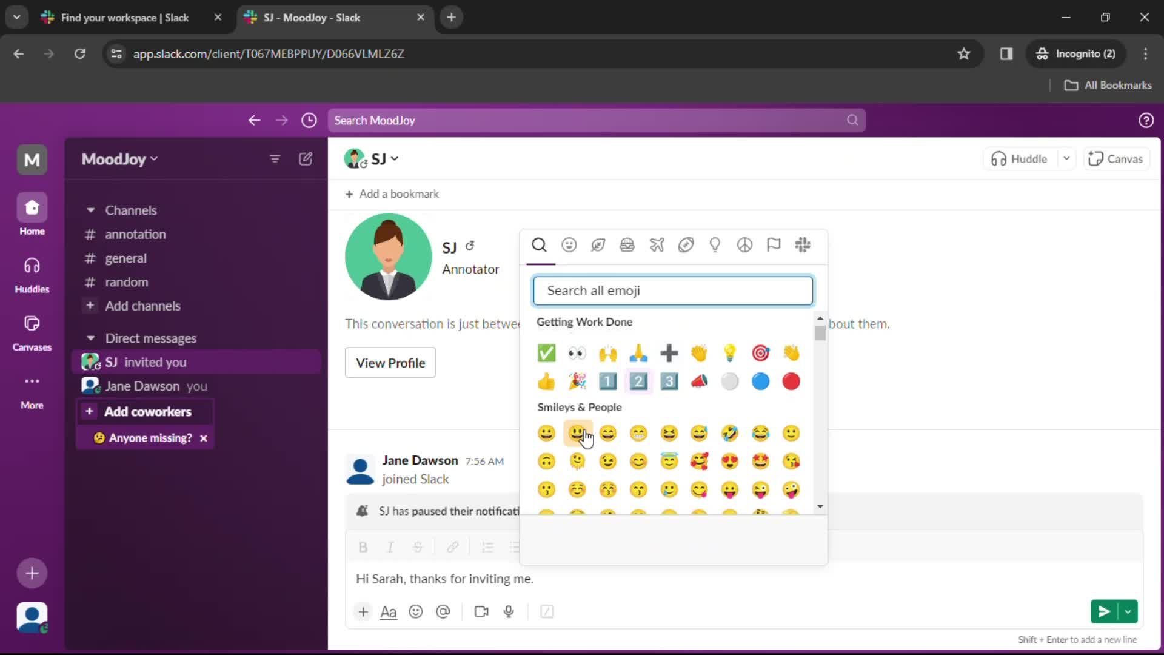Open Huddle options dropdown arrow
This screenshot has height=655, width=1164.
pyautogui.click(x=1066, y=159)
